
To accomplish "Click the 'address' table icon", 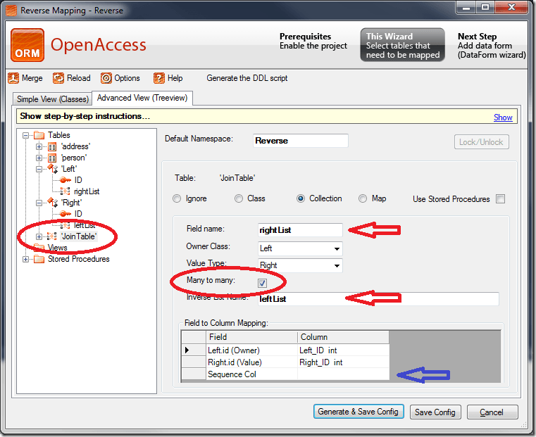I will [x=52, y=147].
